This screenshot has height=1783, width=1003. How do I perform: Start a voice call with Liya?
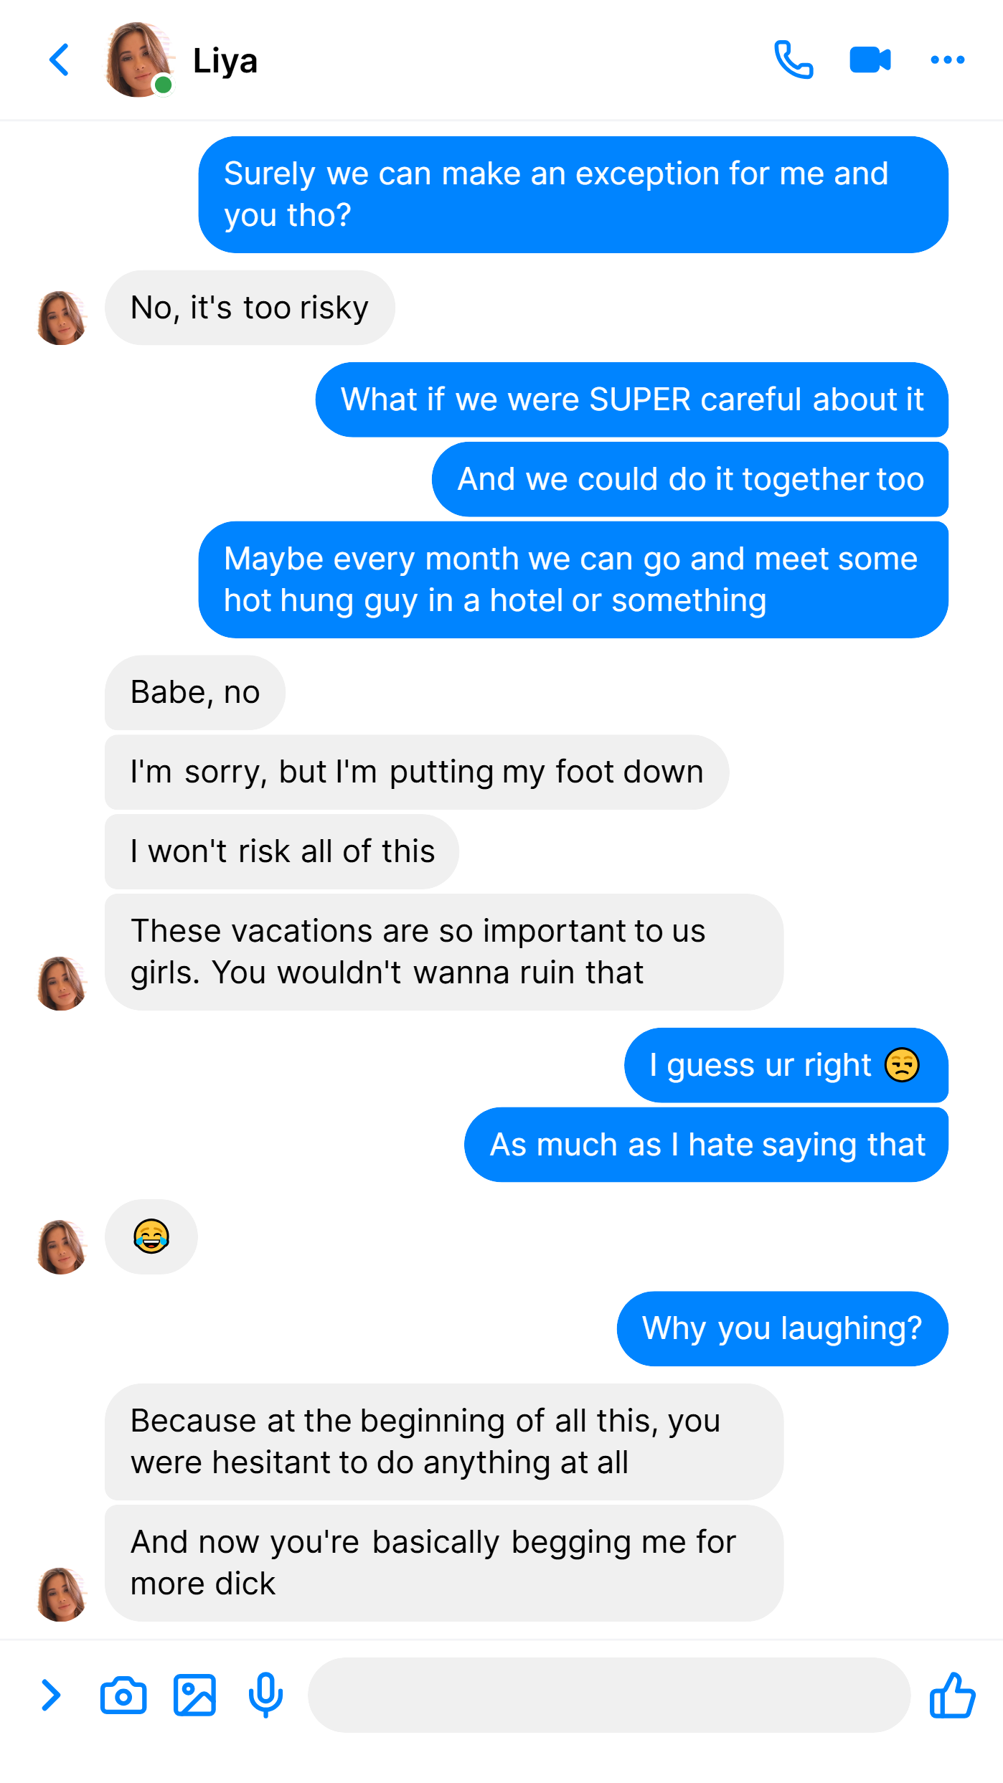(794, 60)
